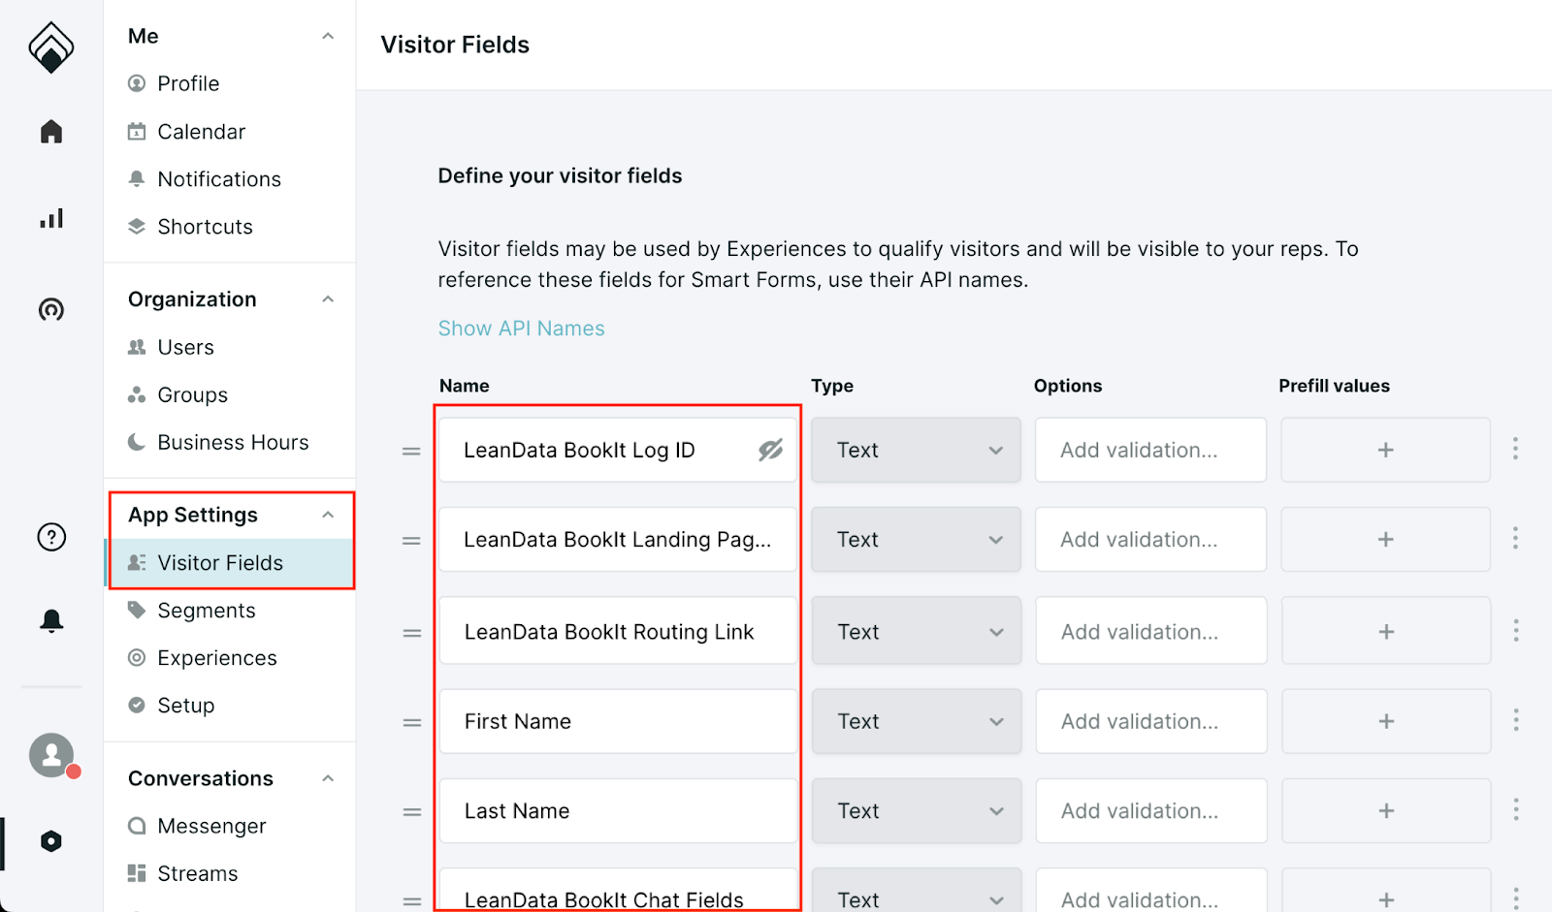The image size is (1552, 912).
Task: Collapse the Organization section
Action: (328, 299)
